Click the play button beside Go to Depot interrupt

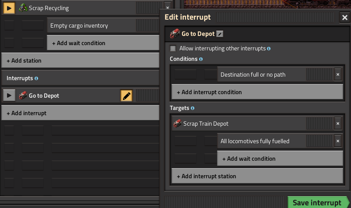tap(9, 95)
